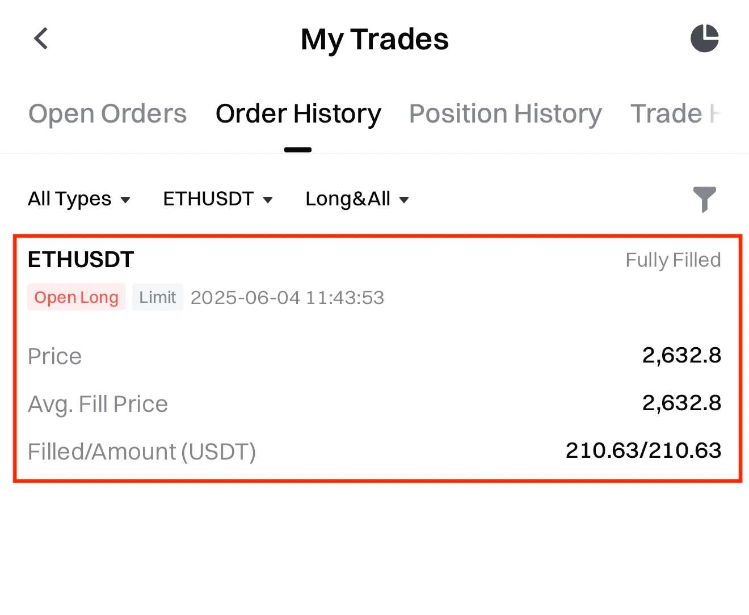Tap the grey Limit order tag
This screenshot has height=615, width=749.
point(158,297)
